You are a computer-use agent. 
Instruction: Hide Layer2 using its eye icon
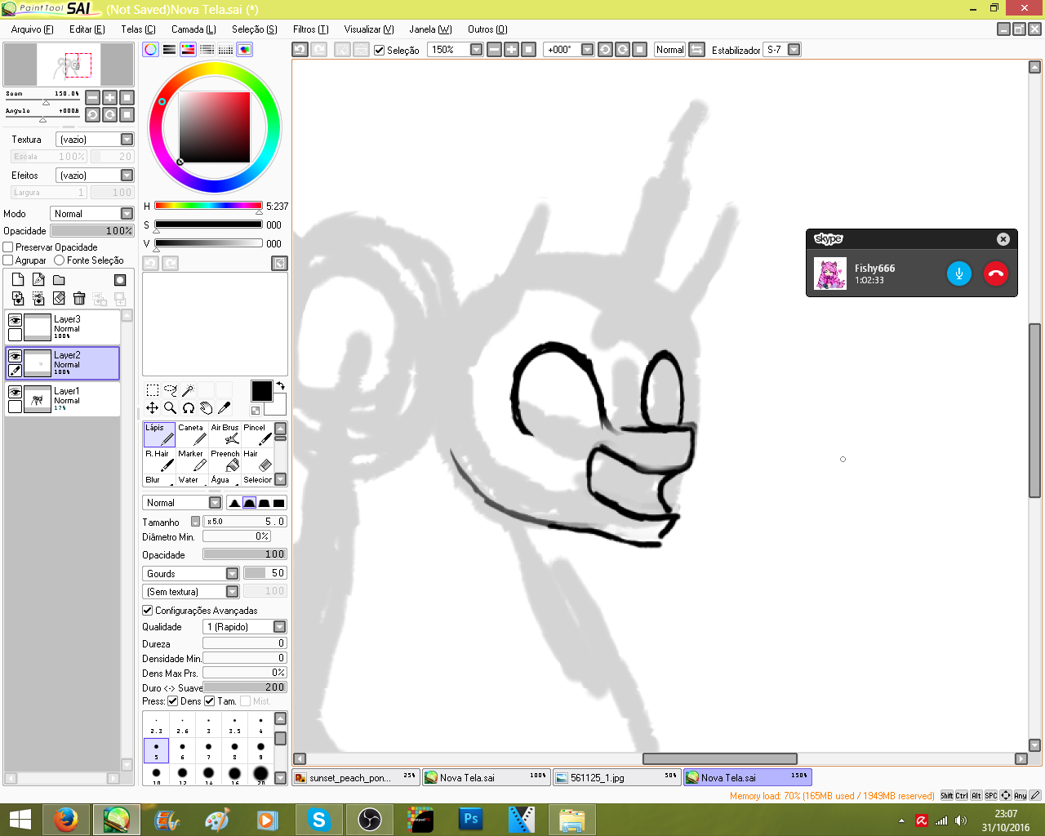pyautogui.click(x=15, y=356)
